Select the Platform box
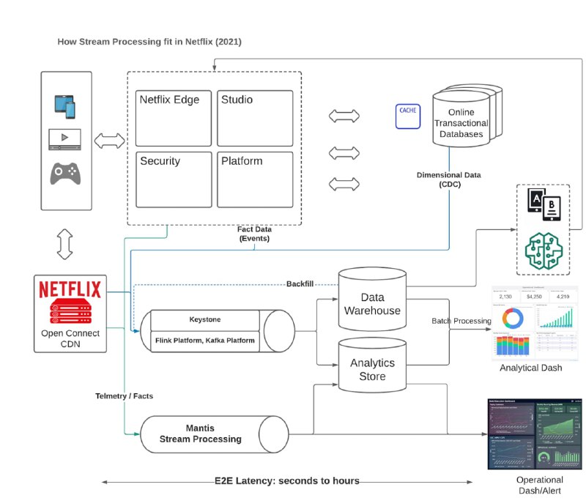 pyautogui.click(x=255, y=179)
